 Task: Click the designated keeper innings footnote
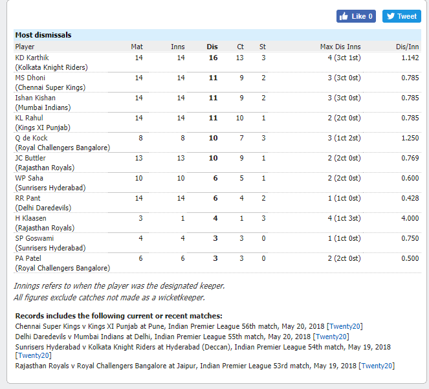tap(119, 286)
